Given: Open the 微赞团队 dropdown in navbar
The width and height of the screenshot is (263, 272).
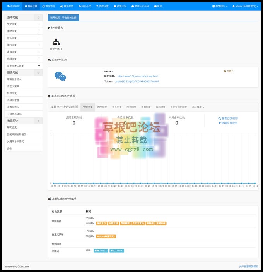Looking at the screenshot, I should (x=220, y=7).
